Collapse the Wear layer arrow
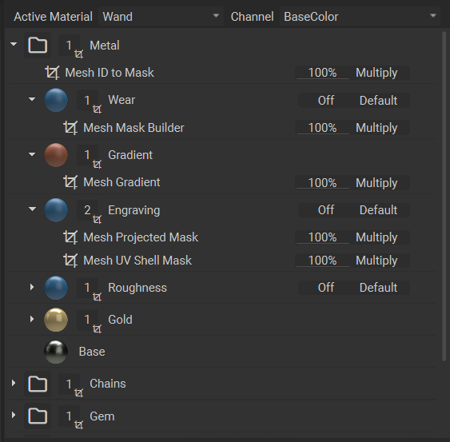Image resolution: width=450 pixels, height=442 pixels. [32, 99]
